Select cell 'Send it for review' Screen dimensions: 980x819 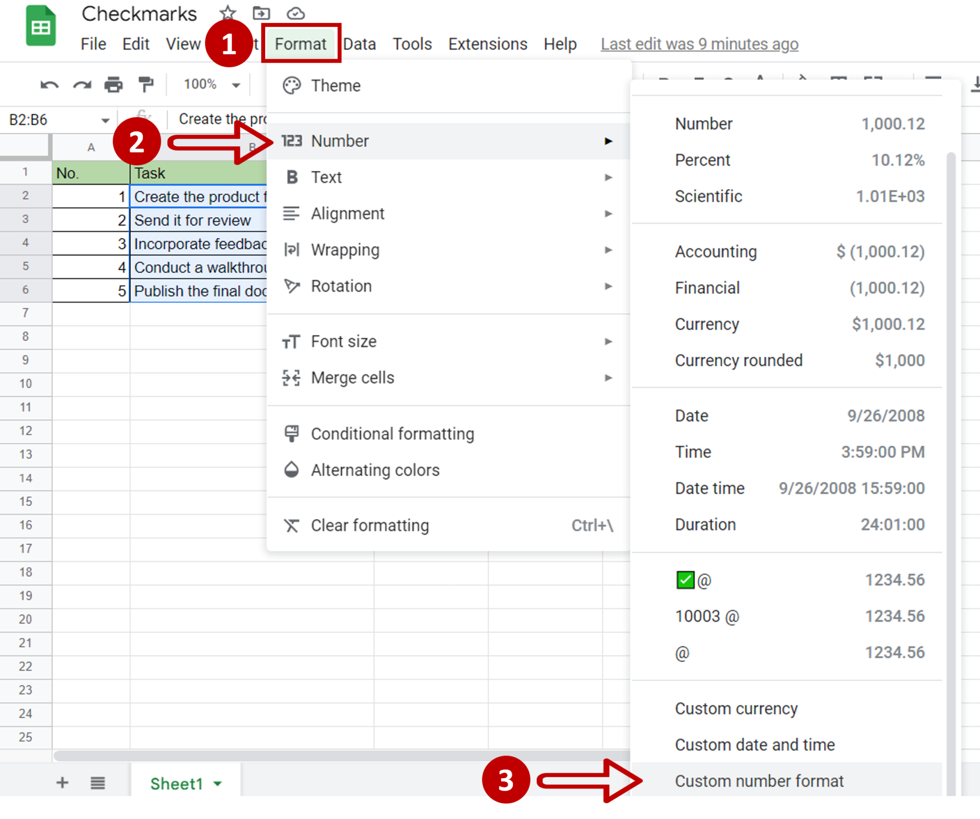tap(199, 220)
